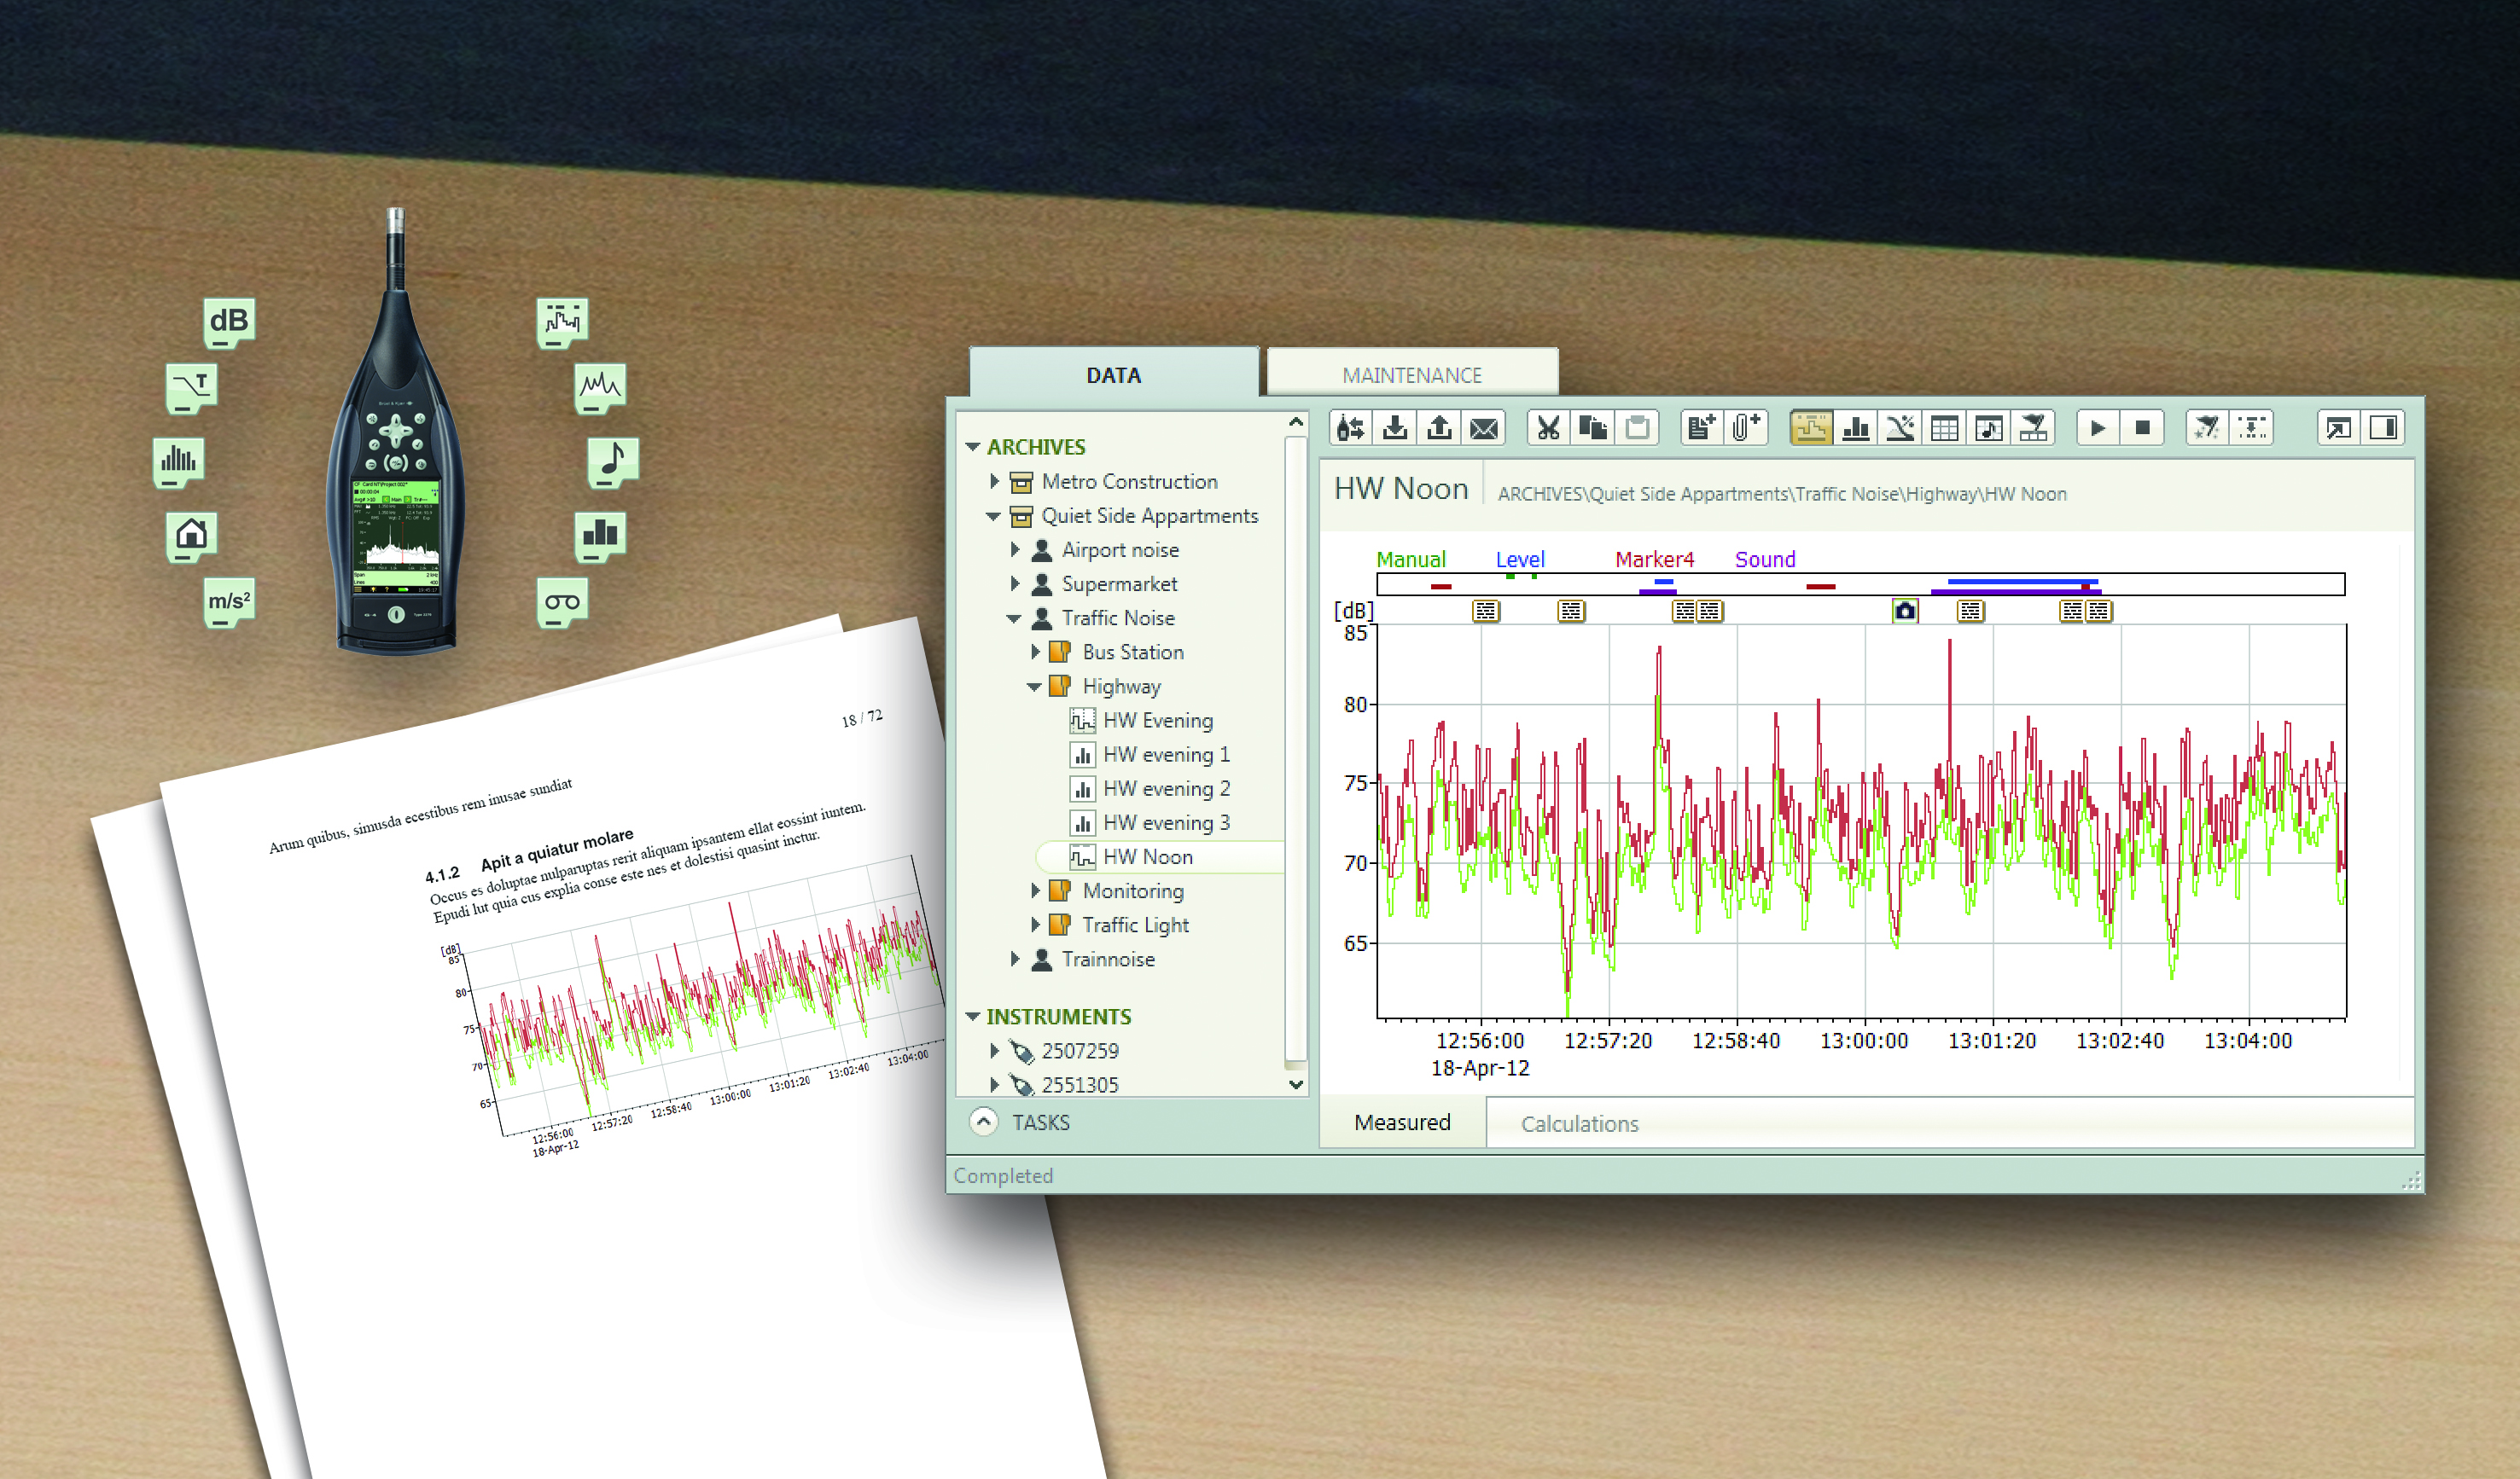Toggle the flag marker table view
Image resolution: width=2520 pixels, height=1479 pixels.
[x=2033, y=429]
